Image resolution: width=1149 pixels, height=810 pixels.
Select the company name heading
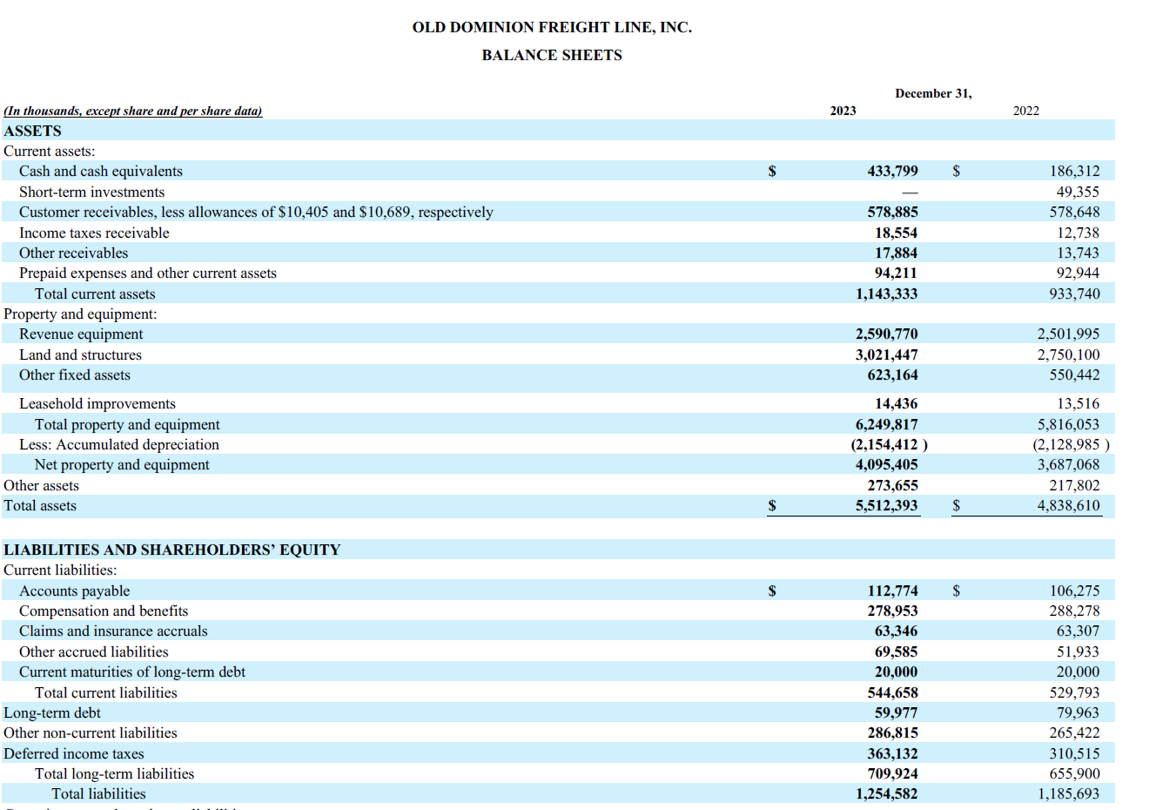(552, 27)
